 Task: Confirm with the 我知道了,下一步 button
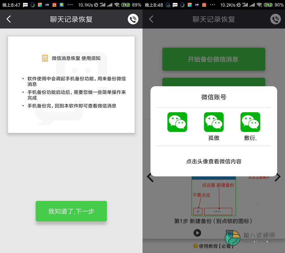71,211
